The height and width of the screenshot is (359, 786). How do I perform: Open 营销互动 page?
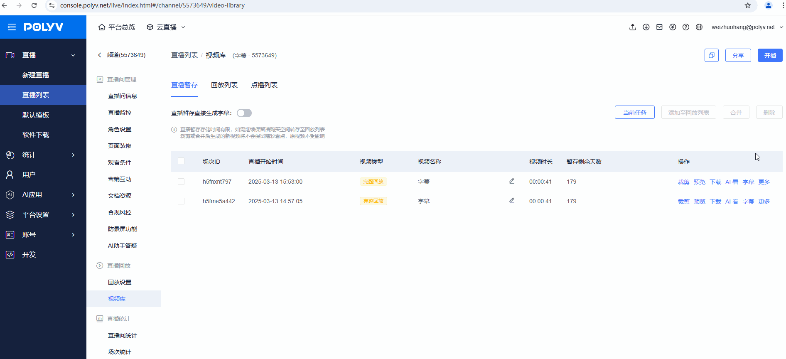(120, 179)
